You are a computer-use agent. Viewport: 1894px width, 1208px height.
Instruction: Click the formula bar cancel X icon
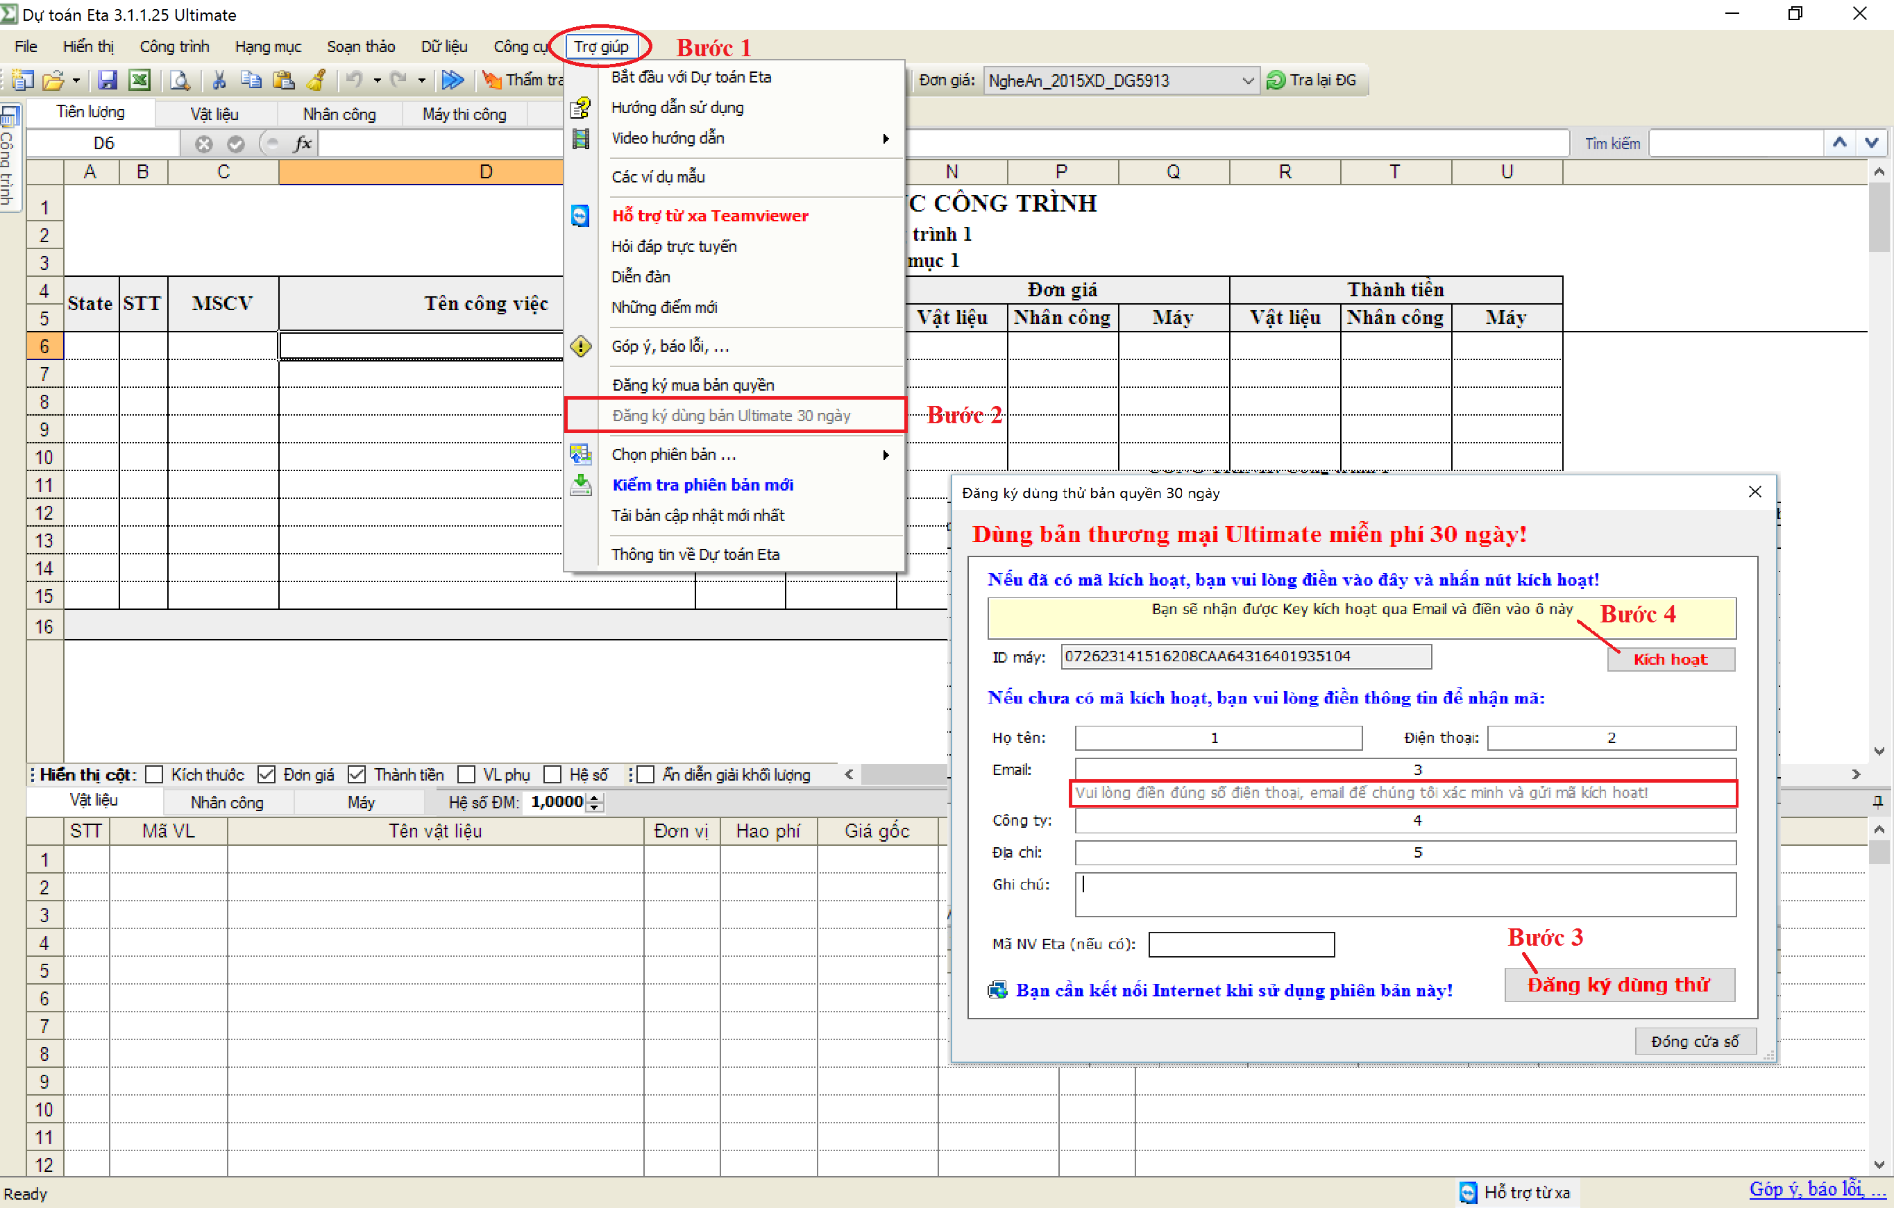204,144
